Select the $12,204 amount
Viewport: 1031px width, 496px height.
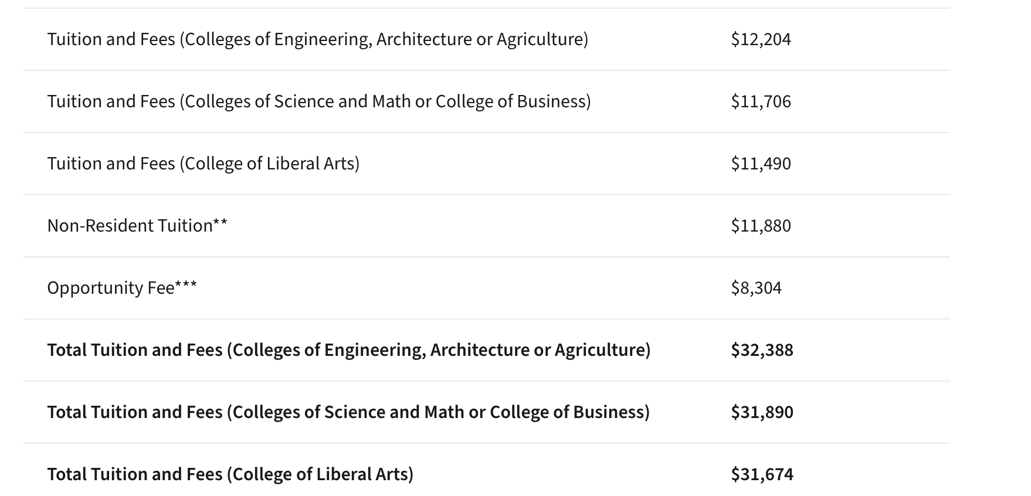(x=761, y=39)
